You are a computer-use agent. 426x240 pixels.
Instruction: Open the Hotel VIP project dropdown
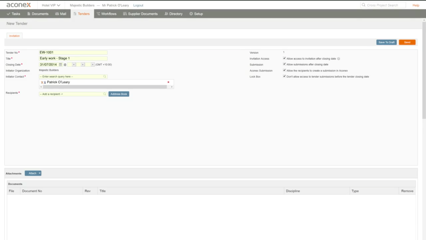point(51,5)
